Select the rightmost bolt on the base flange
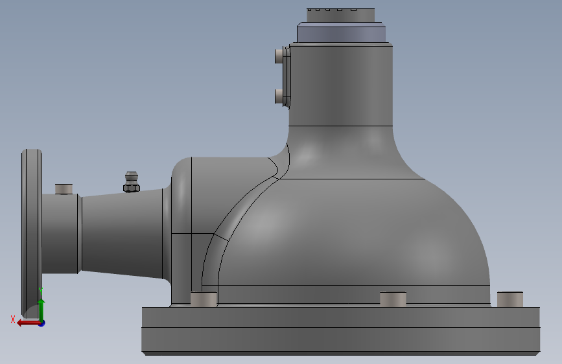This screenshot has width=562, height=364. click(x=509, y=299)
